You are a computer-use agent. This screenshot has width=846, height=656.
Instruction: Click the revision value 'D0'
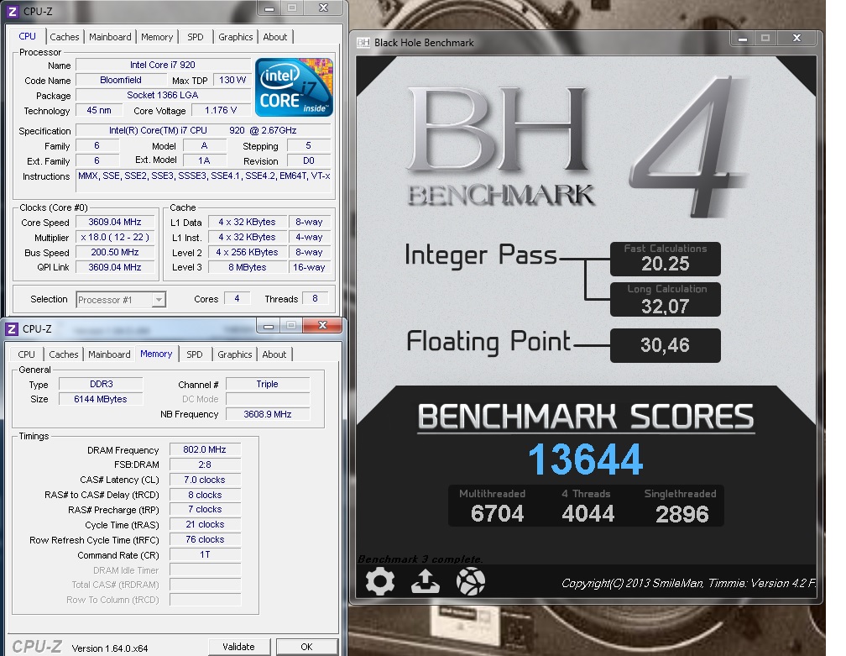tap(309, 160)
